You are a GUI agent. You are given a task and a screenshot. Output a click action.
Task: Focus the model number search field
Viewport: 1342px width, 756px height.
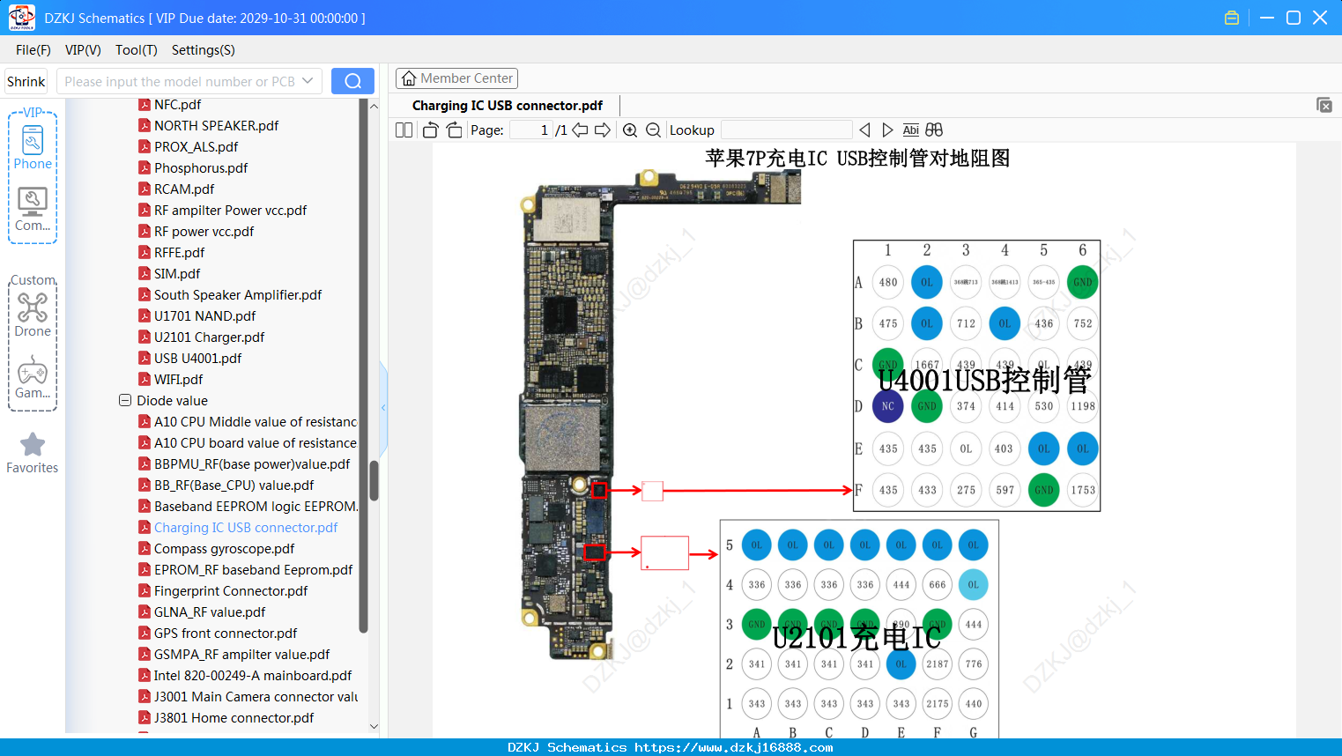click(180, 81)
